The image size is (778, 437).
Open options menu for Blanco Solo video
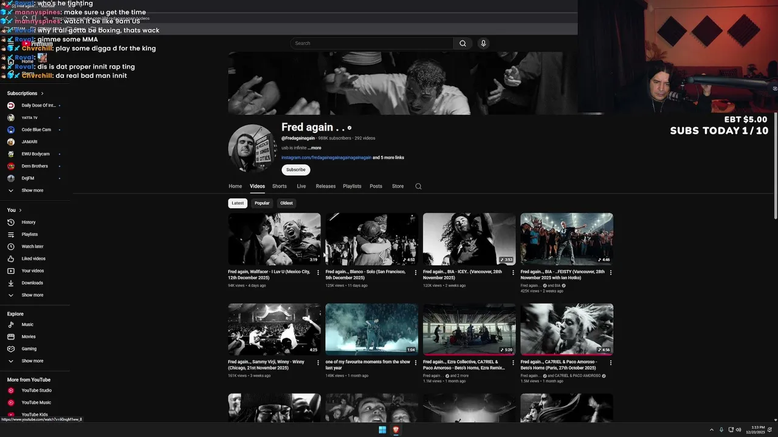pos(415,273)
